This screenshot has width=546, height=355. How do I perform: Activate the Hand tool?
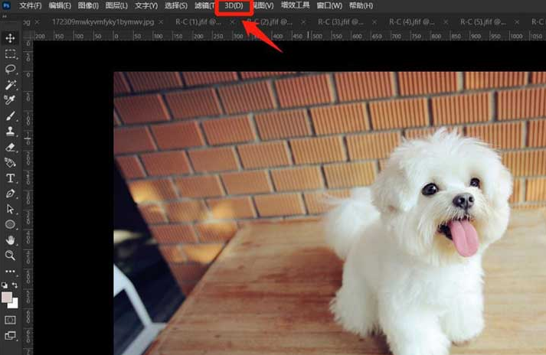tap(11, 240)
